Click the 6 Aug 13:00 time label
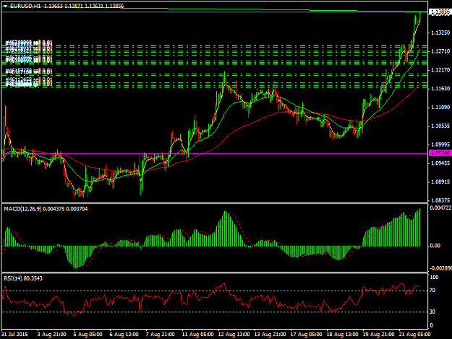 124,335
